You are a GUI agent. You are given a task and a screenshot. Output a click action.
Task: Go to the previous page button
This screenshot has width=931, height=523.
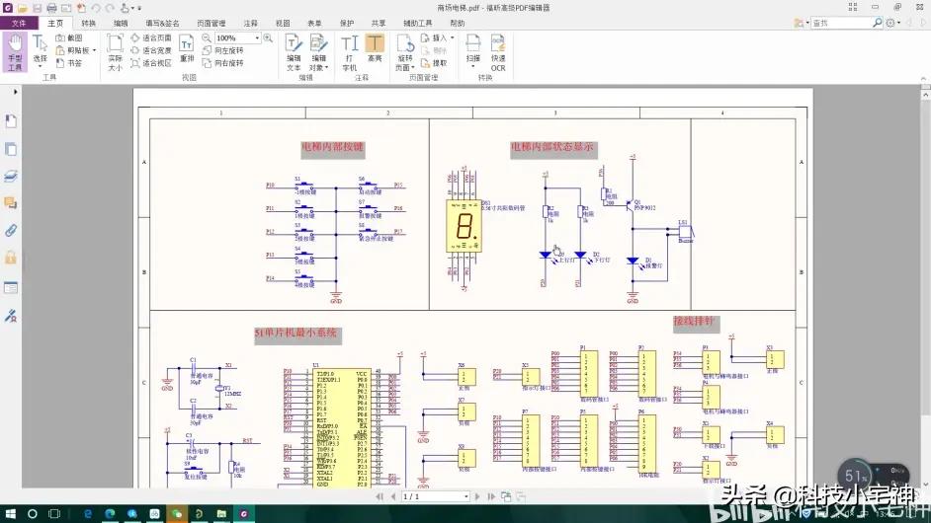click(x=393, y=496)
